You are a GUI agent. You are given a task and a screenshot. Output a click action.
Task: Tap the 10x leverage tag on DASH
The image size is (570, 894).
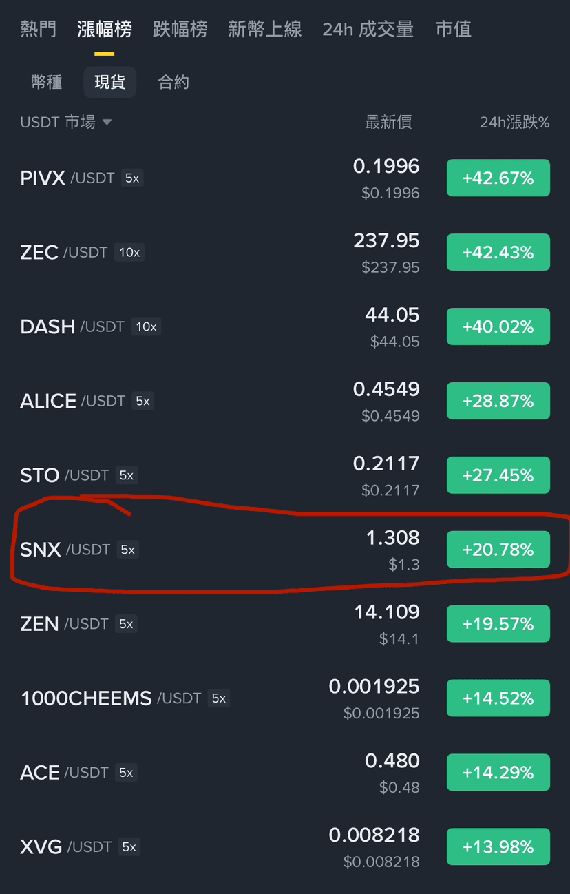(146, 326)
